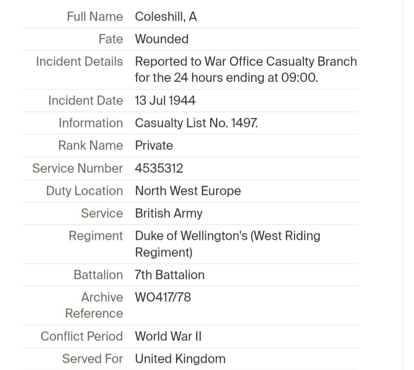Click the British Army service value
Viewport: 414px width, 370px height.
coord(168,213)
